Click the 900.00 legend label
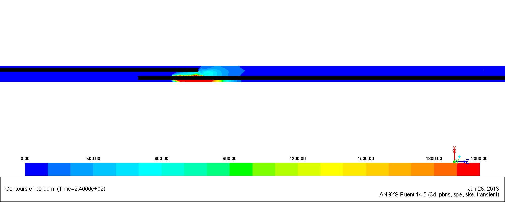The width and height of the screenshot is (505, 202). 230,159
